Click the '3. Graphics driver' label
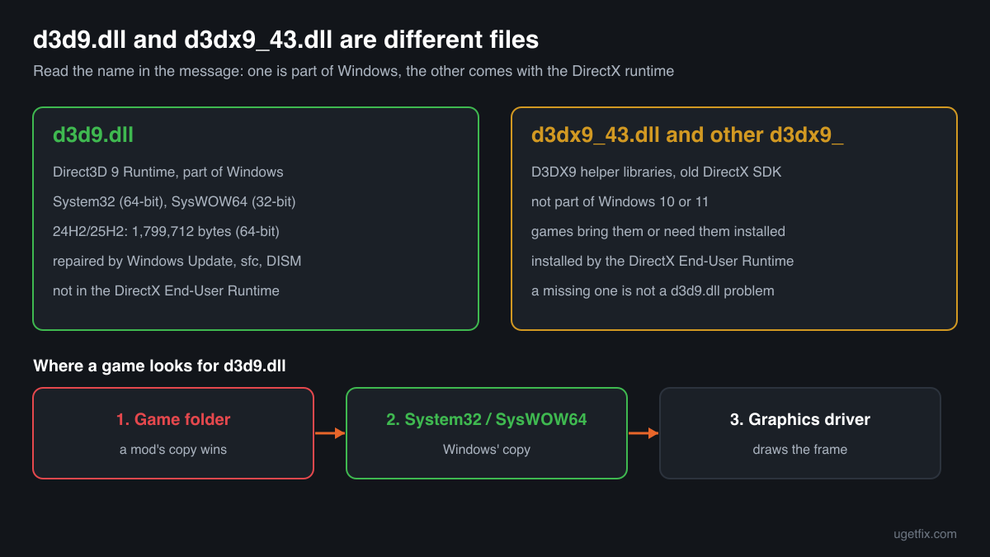This screenshot has width=990, height=557. 800,419
